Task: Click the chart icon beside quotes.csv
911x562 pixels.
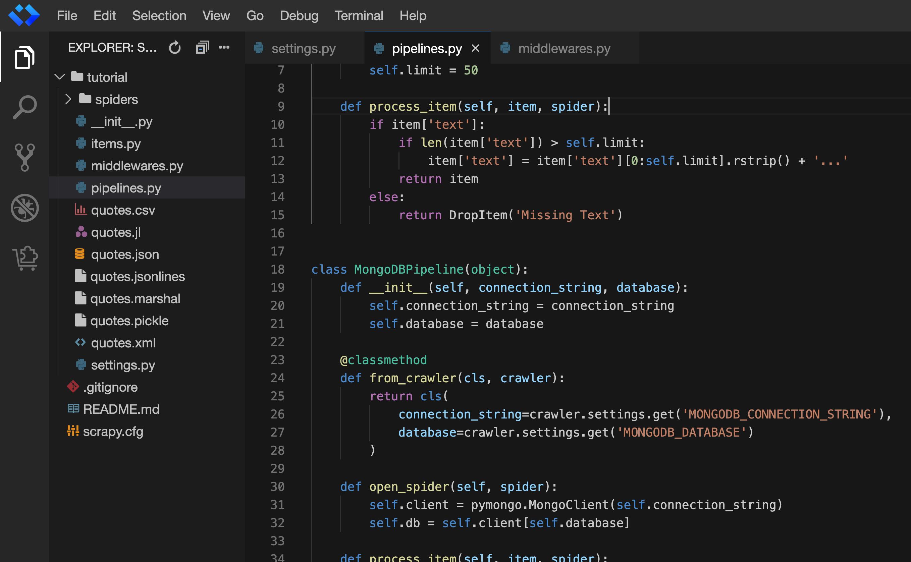Action: (81, 210)
